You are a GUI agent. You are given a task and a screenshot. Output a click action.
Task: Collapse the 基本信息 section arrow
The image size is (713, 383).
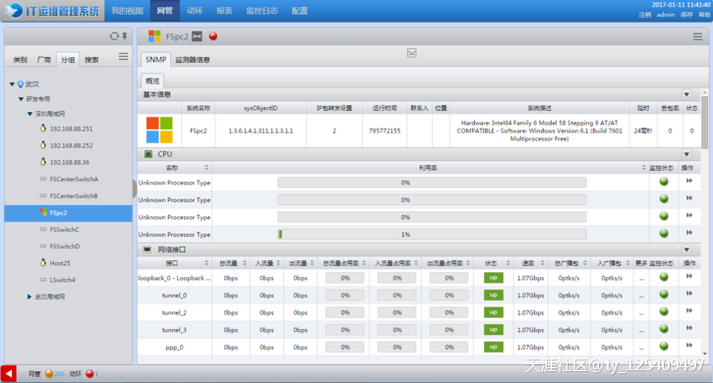(686, 94)
